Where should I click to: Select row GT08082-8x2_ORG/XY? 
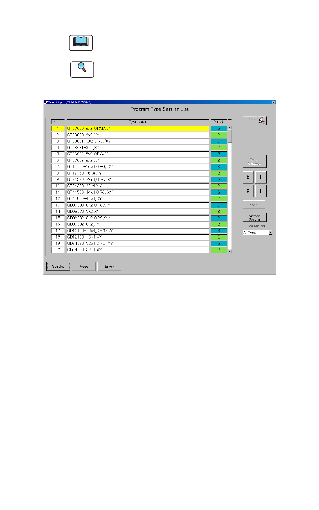coord(138,154)
